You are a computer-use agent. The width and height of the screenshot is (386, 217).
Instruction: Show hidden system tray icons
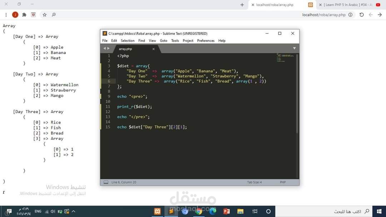(x=73, y=211)
